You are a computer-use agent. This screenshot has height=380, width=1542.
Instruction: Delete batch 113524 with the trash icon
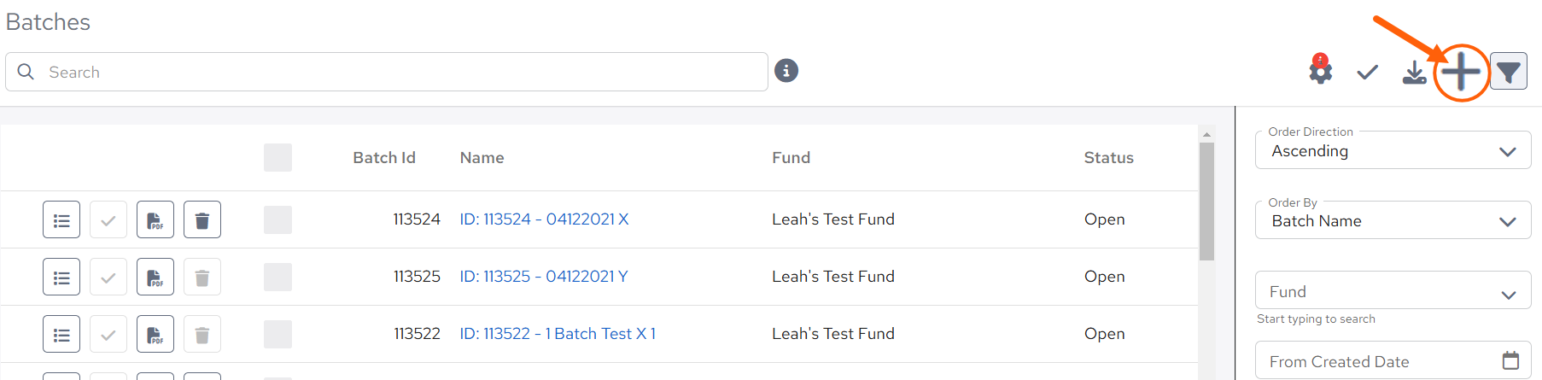(x=202, y=219)
